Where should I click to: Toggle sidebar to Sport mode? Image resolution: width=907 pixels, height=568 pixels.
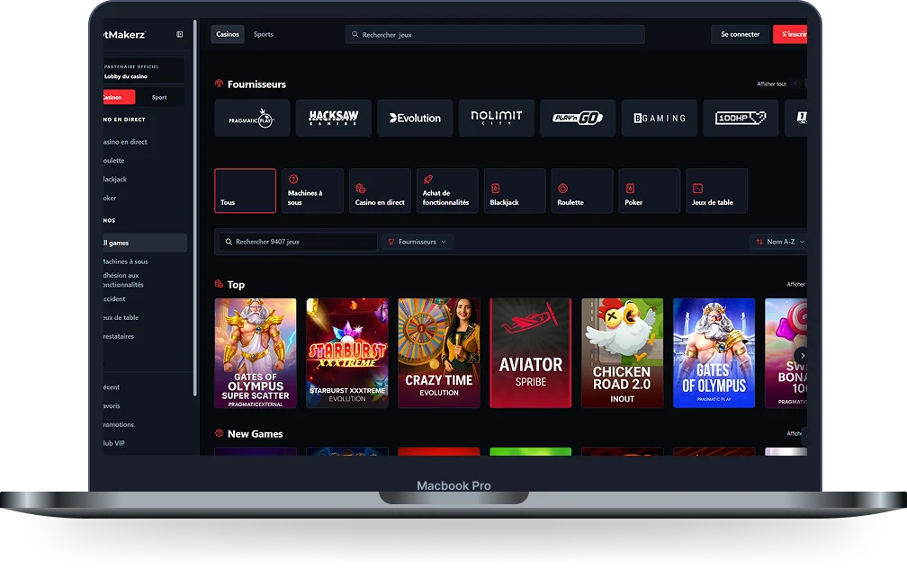click(159, 97)
